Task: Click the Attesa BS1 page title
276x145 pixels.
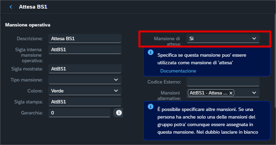Action: (x=33, y=7)
